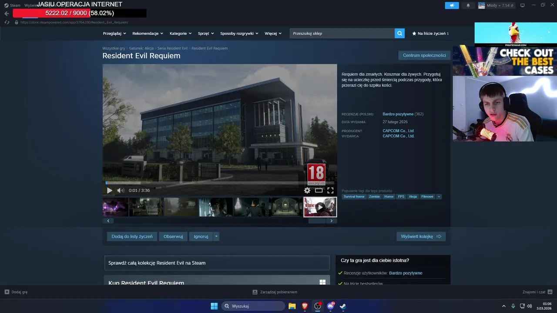Image resolution: width=557 pixels, height=313 pixels.
Task: Select the highlighted trailer thumbnail with play icon
Action: [x=320, y=207]
